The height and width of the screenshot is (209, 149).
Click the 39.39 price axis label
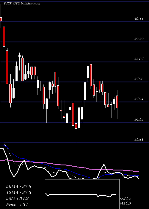tap(139, 39)
